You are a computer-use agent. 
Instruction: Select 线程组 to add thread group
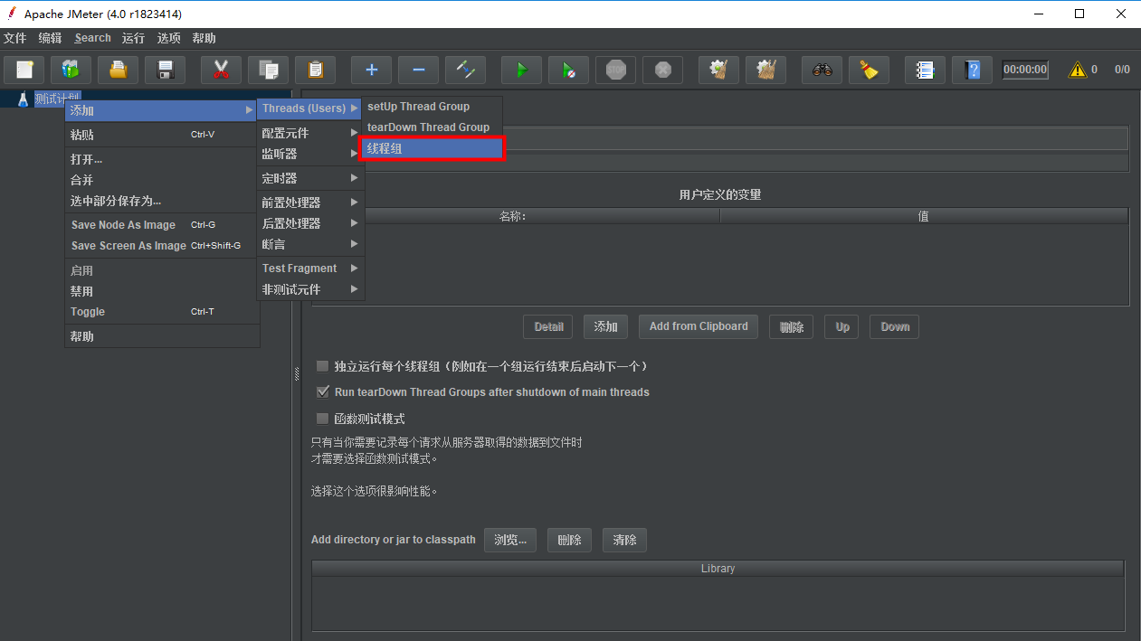432,148
